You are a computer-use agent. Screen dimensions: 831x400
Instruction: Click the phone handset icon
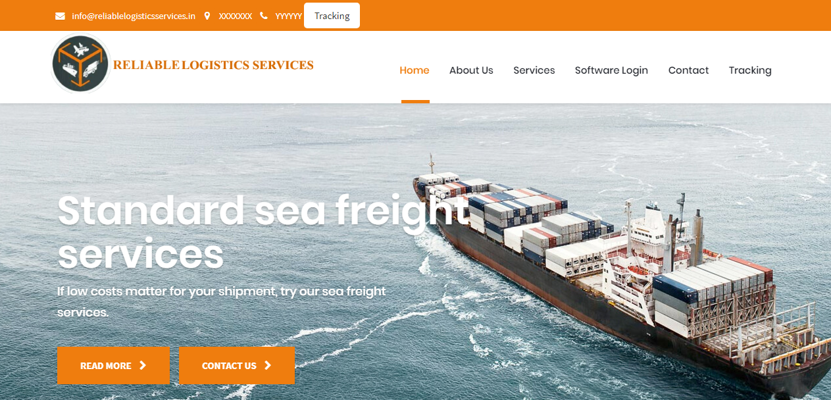coord(264,16)
